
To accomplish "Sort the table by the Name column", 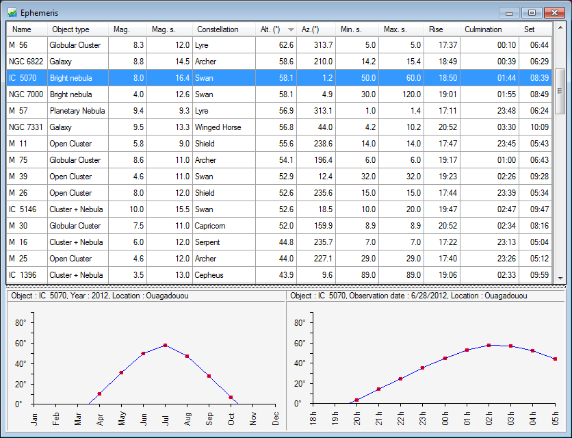I will [x=24, y=29].
